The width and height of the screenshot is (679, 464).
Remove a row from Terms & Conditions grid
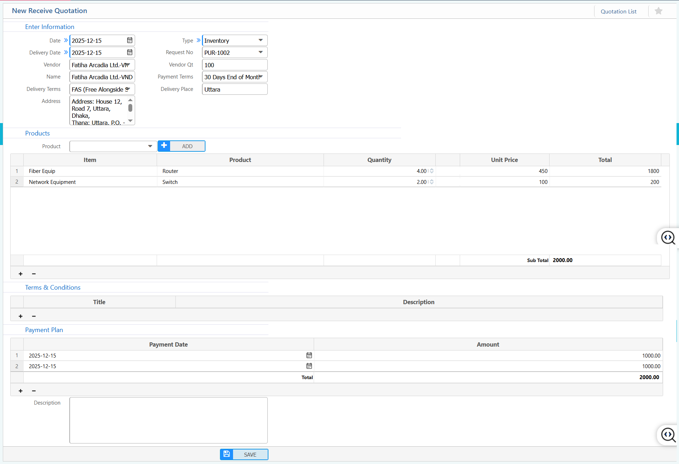pos(34,316)
